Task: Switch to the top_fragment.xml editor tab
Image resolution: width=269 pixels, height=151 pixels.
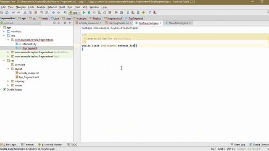Action: click(x=119, y=23)
